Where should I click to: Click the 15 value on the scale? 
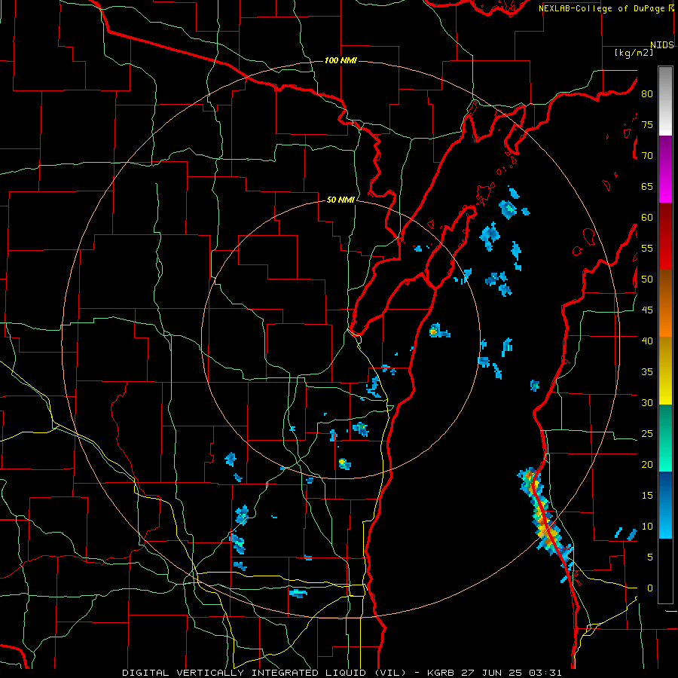point(647,496)
